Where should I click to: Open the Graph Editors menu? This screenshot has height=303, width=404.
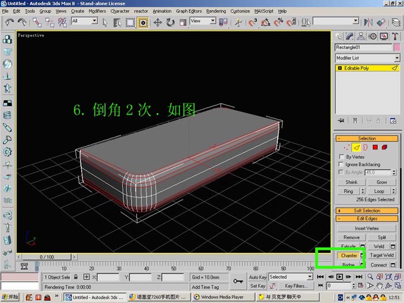coord(189,11)
